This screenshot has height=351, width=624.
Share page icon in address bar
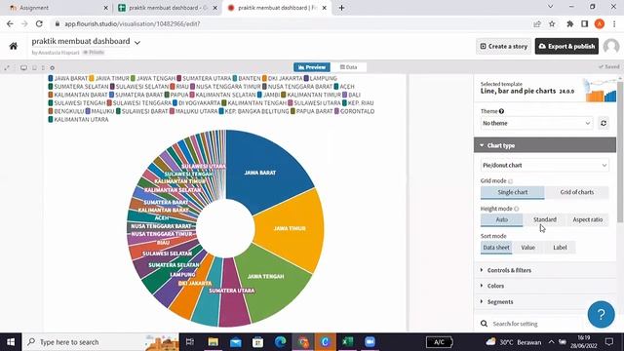[x=537, y=23]
